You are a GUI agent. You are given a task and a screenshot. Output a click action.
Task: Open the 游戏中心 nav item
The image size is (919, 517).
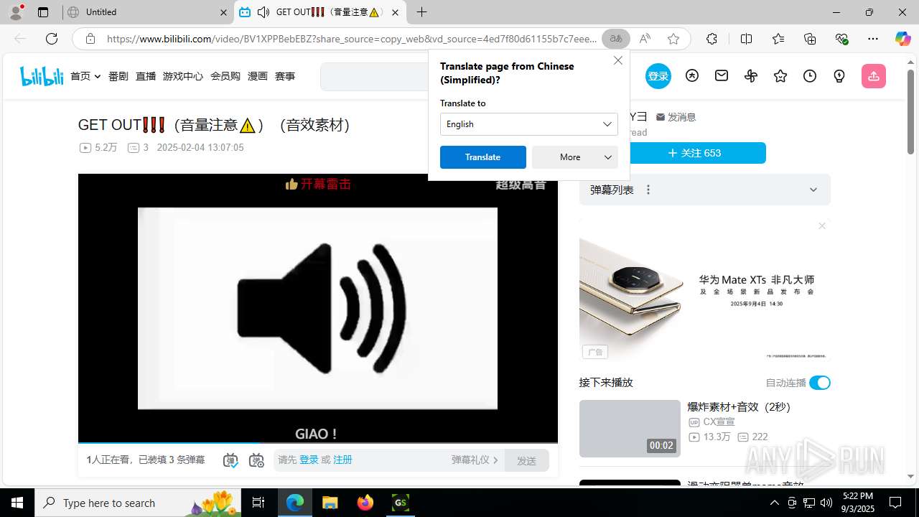(x=183, y=76)
